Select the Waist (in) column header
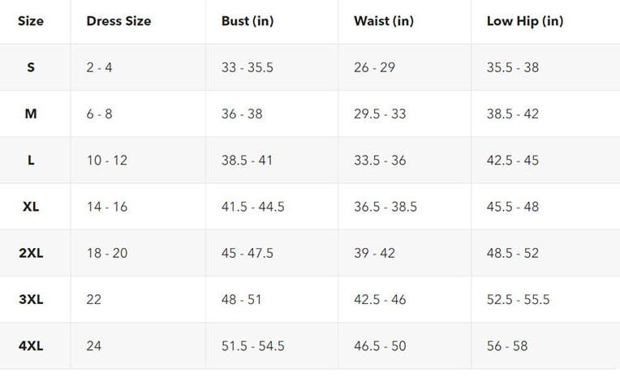The image size is (620, 377). pos(384,21)
